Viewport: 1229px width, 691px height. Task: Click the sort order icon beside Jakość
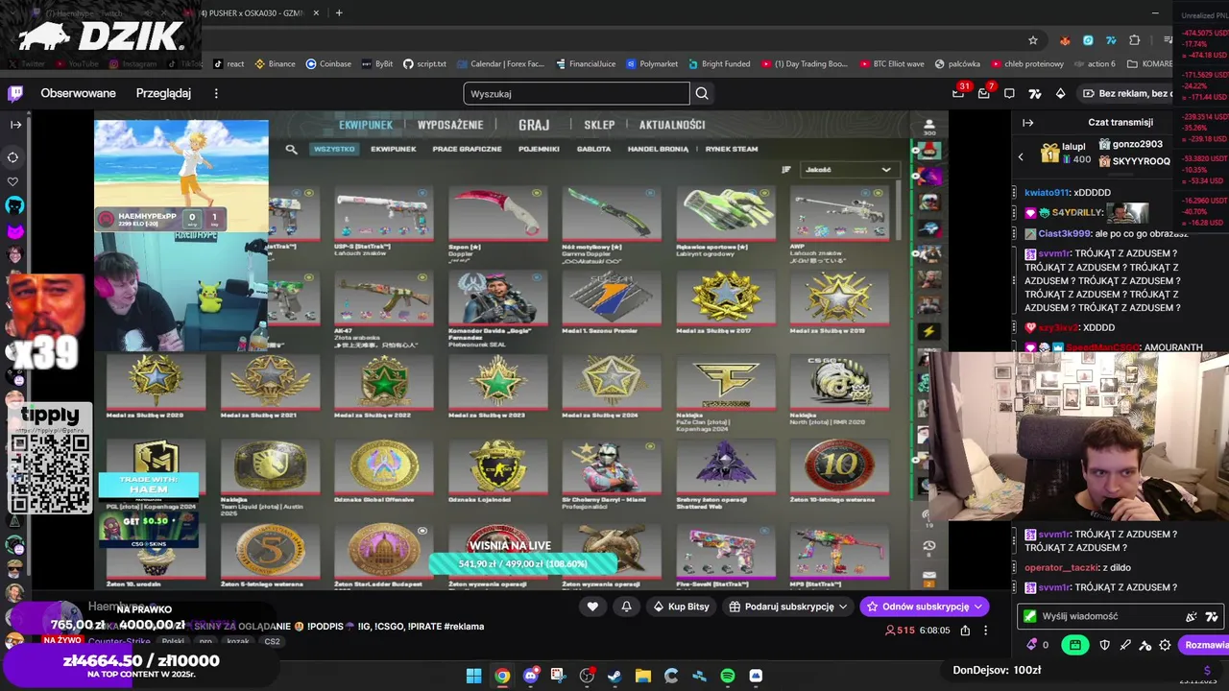(786, 170)
